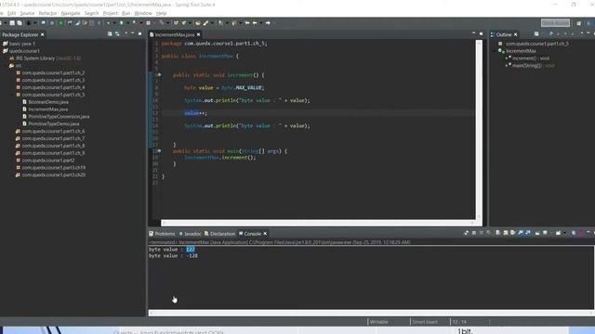Image resolution: width=595 pixels, height=334 pixels.
Task: Open the Help menu
Action: pos(161,13)
